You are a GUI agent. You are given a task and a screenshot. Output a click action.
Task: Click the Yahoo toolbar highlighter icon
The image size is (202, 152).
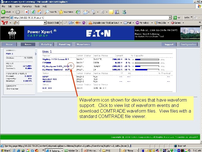click(x=65, y=23)
